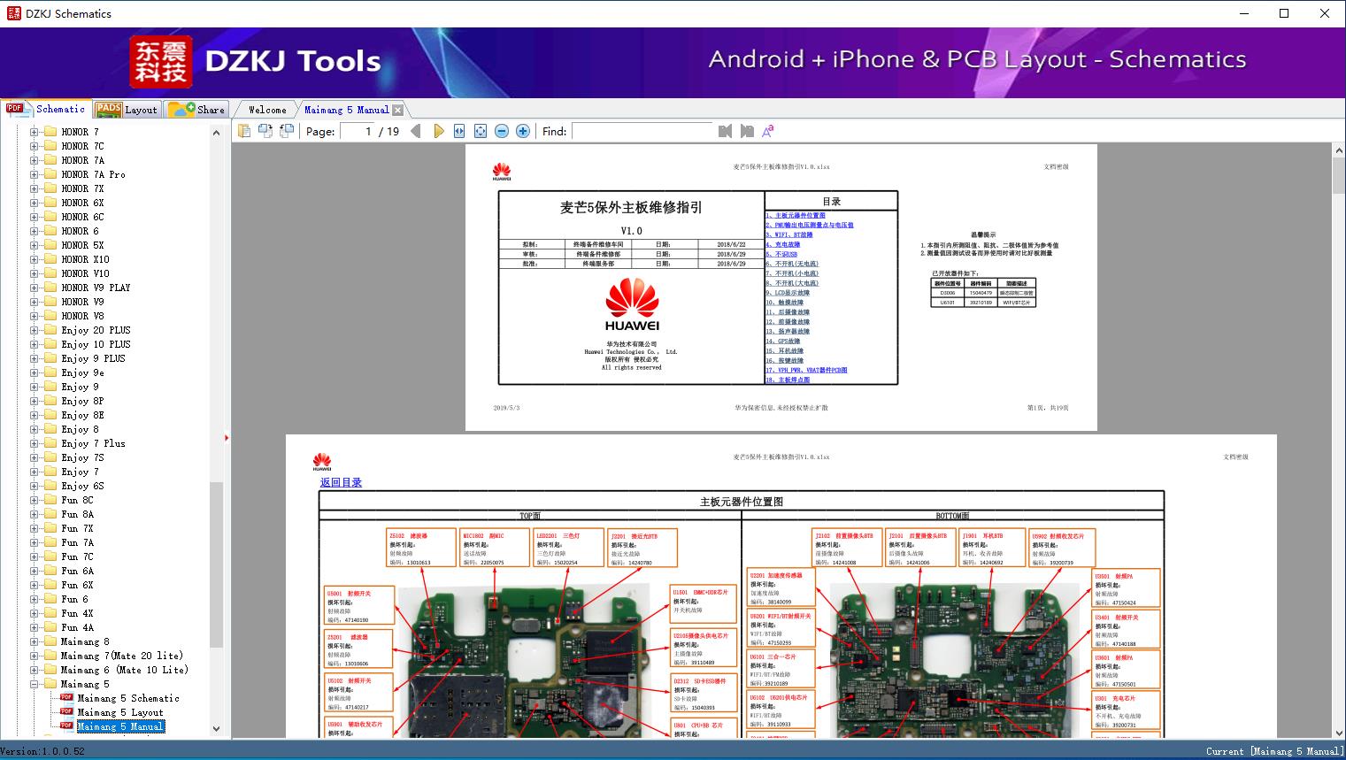Click the folder icon beside Fun 8C
The image size is (1346, 760).
point(50,500)
